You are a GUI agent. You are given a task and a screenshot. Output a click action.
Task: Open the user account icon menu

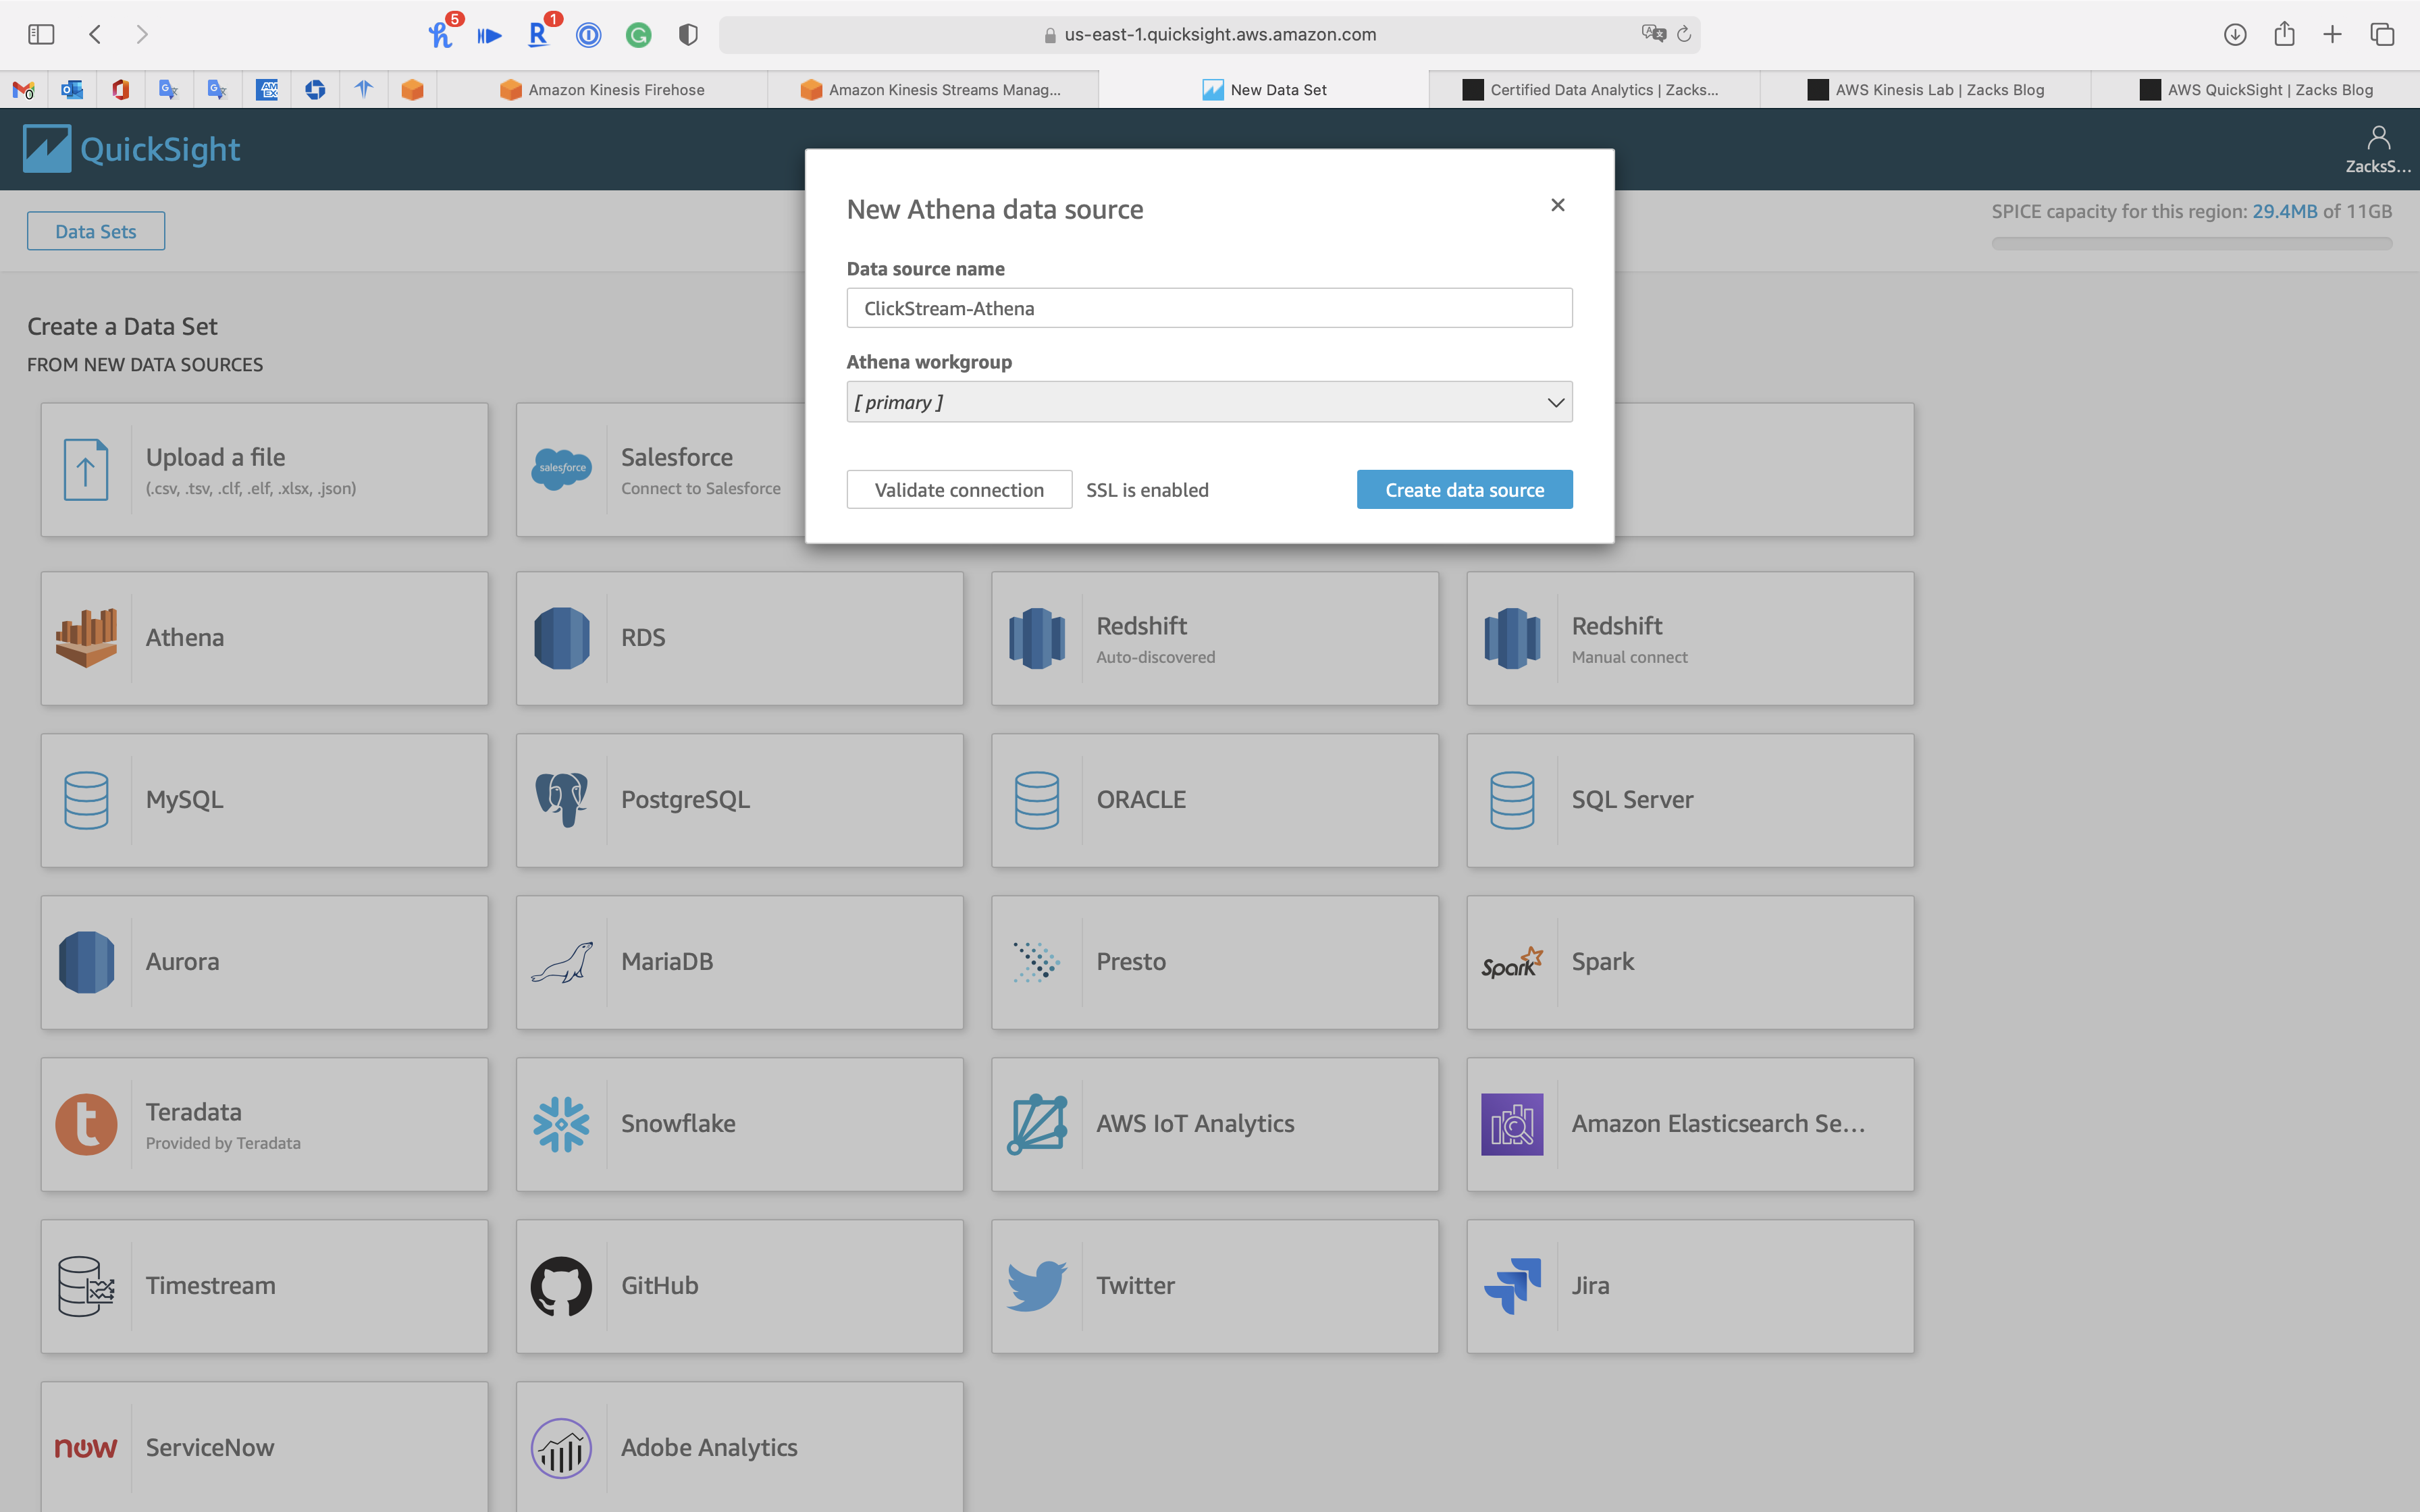point(2378,138)
